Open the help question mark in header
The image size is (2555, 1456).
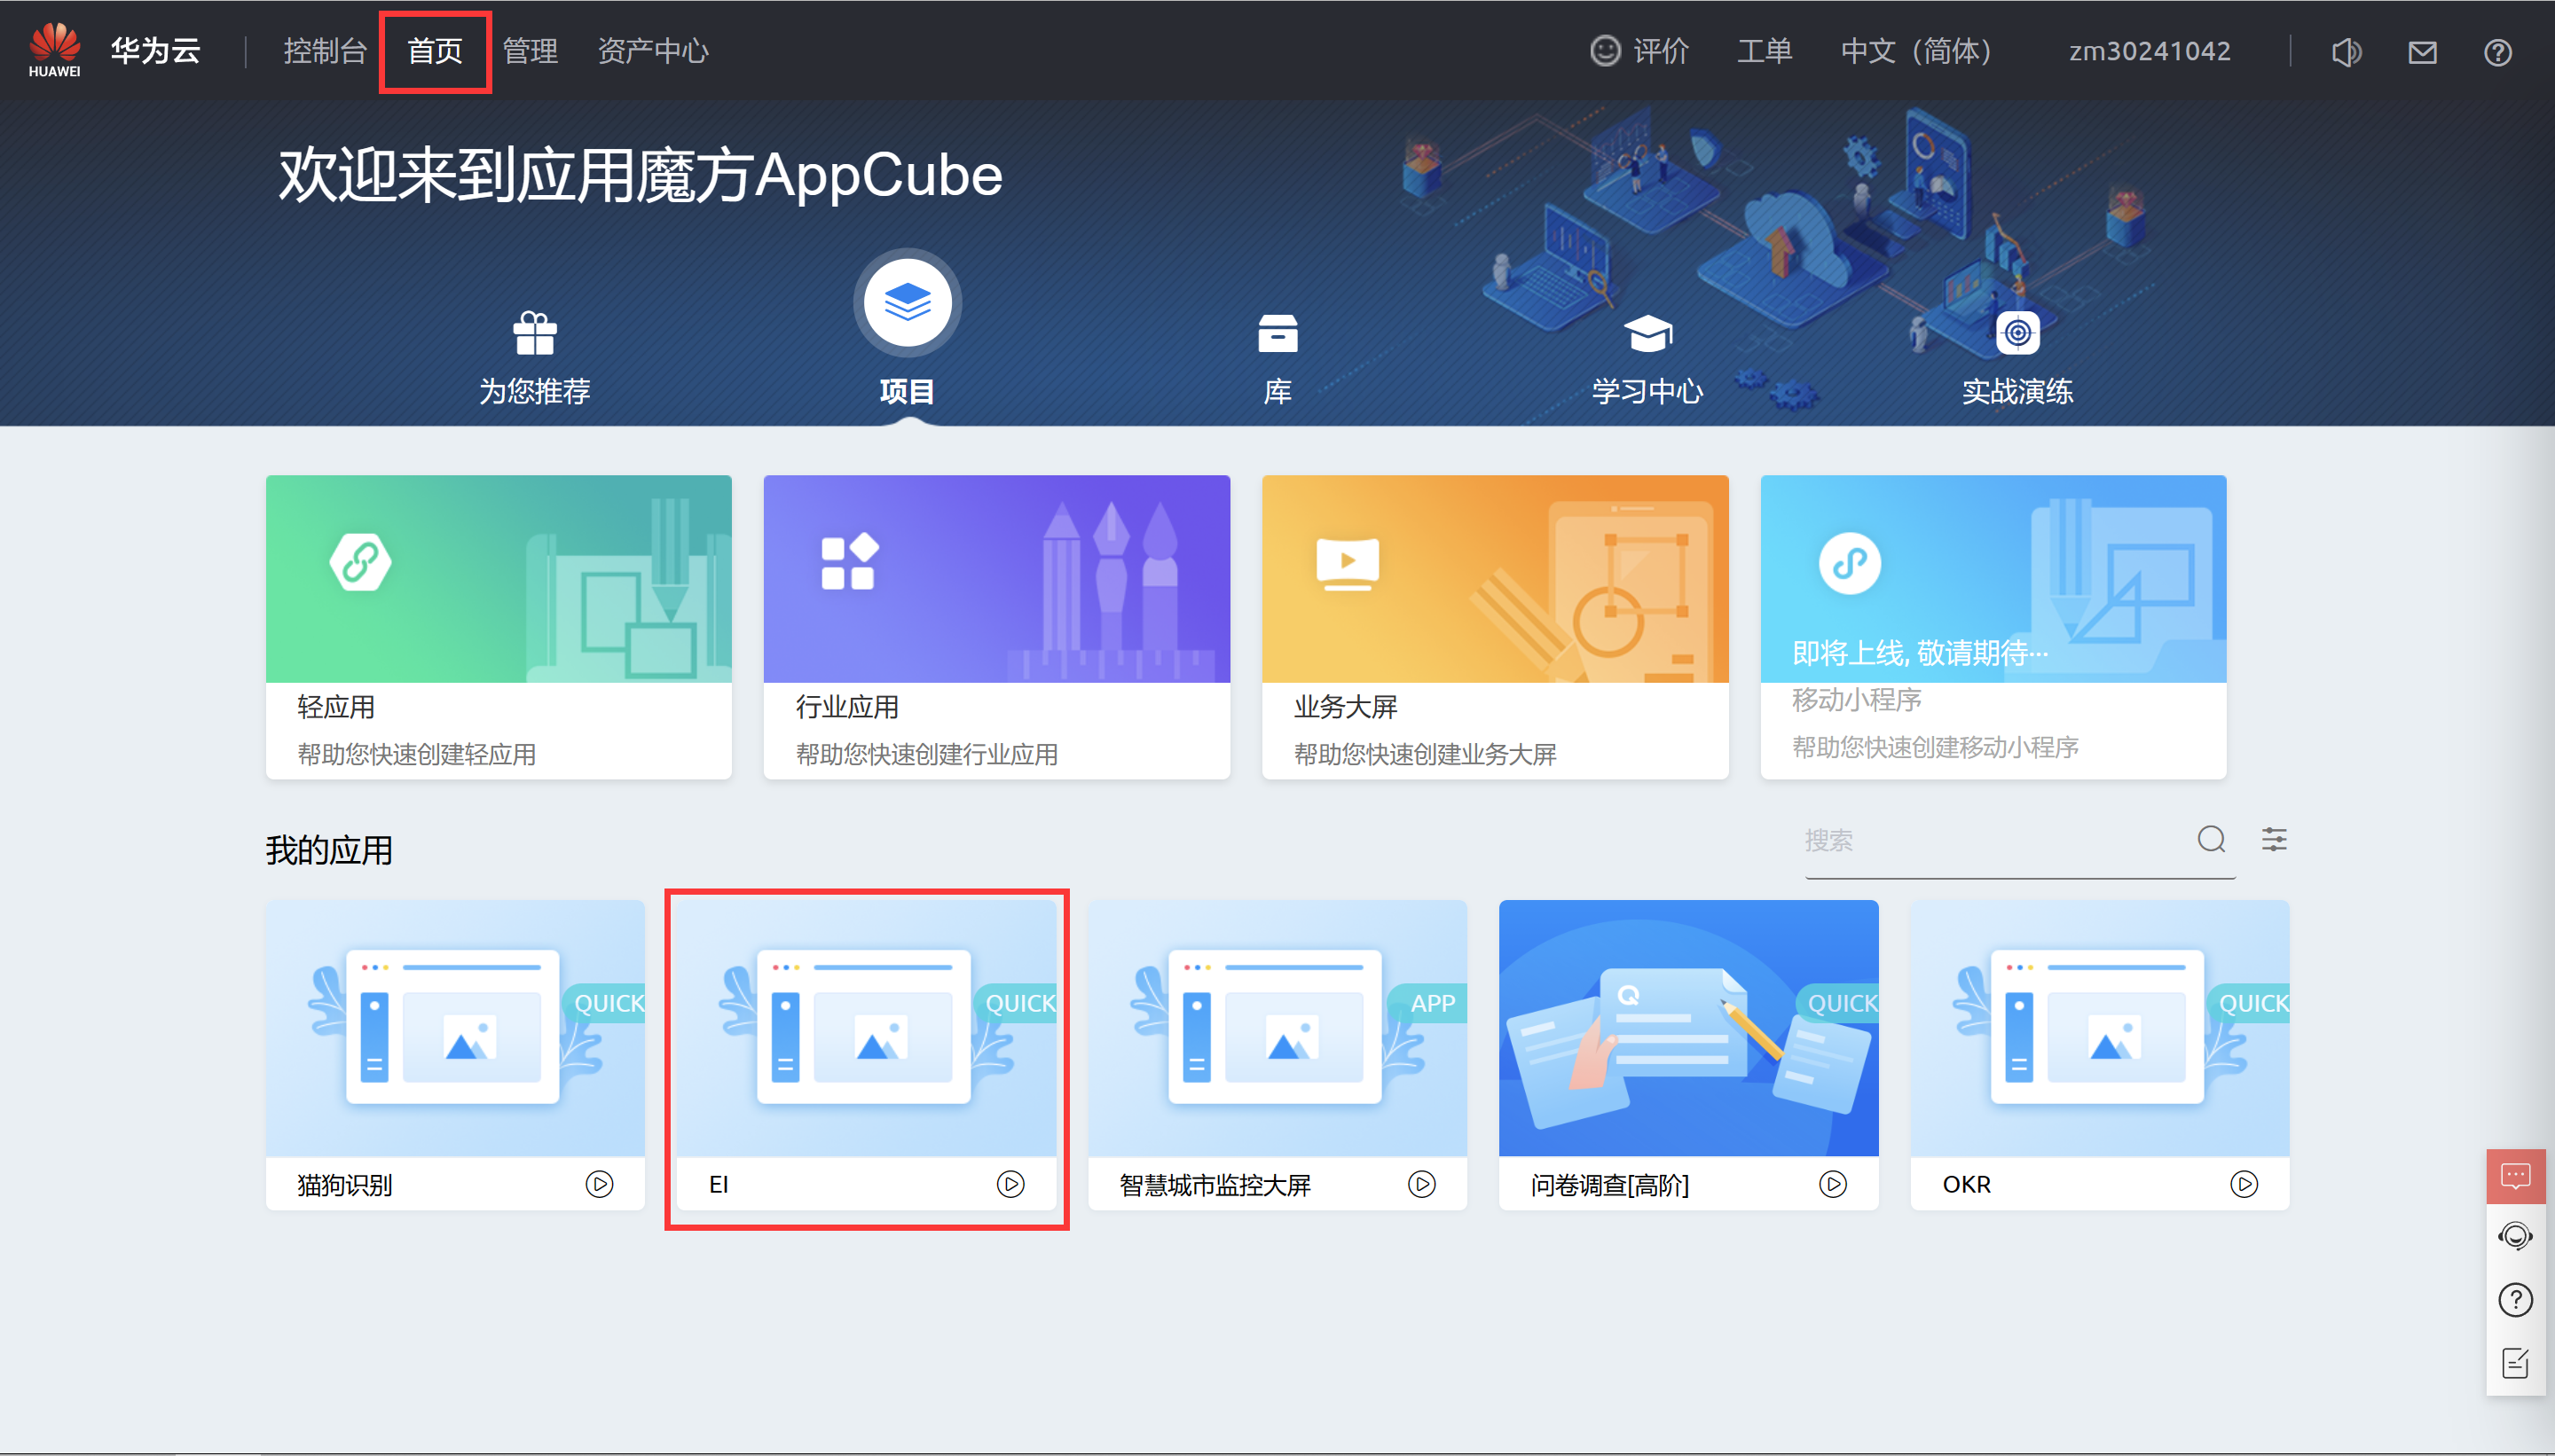click(x=2498, y=52)
